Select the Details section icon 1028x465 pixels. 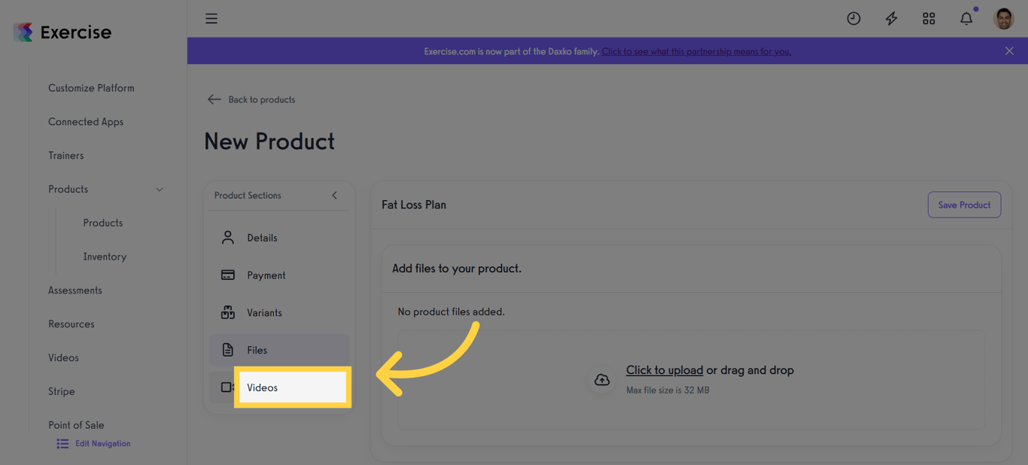pyautogui.click(x=228, y=237)
